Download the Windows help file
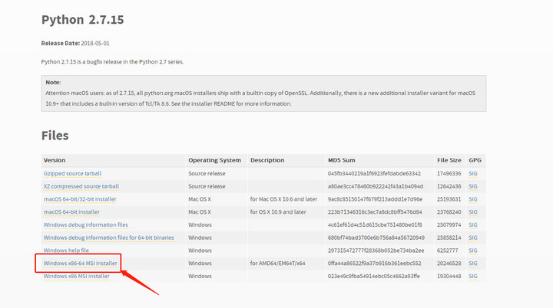The width and height of the screenshot is (553, 308). pos(66,251)
